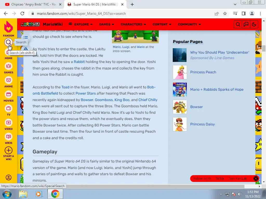Open the Windows Start button
Screen dimensions: 266x199
coord(7,194)
